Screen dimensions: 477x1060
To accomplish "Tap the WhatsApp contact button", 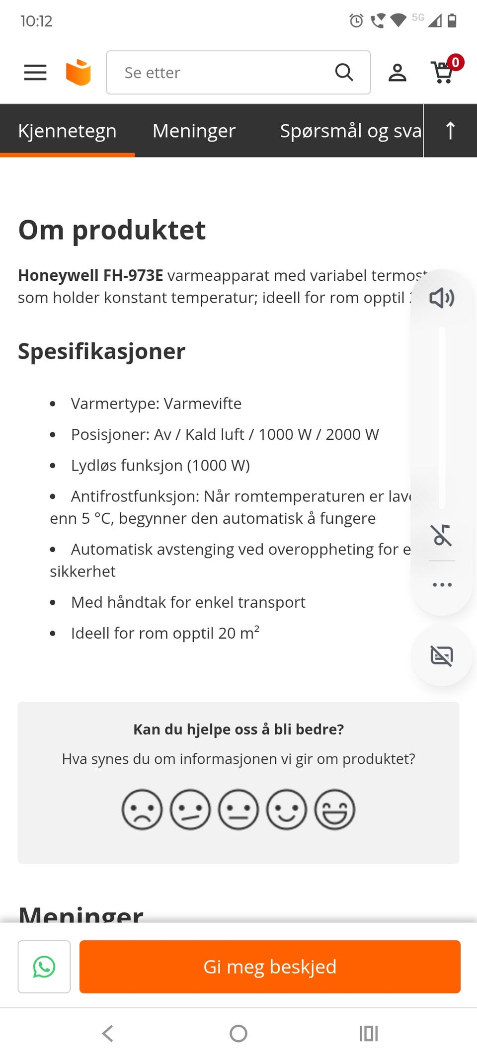I will [44, 967].
